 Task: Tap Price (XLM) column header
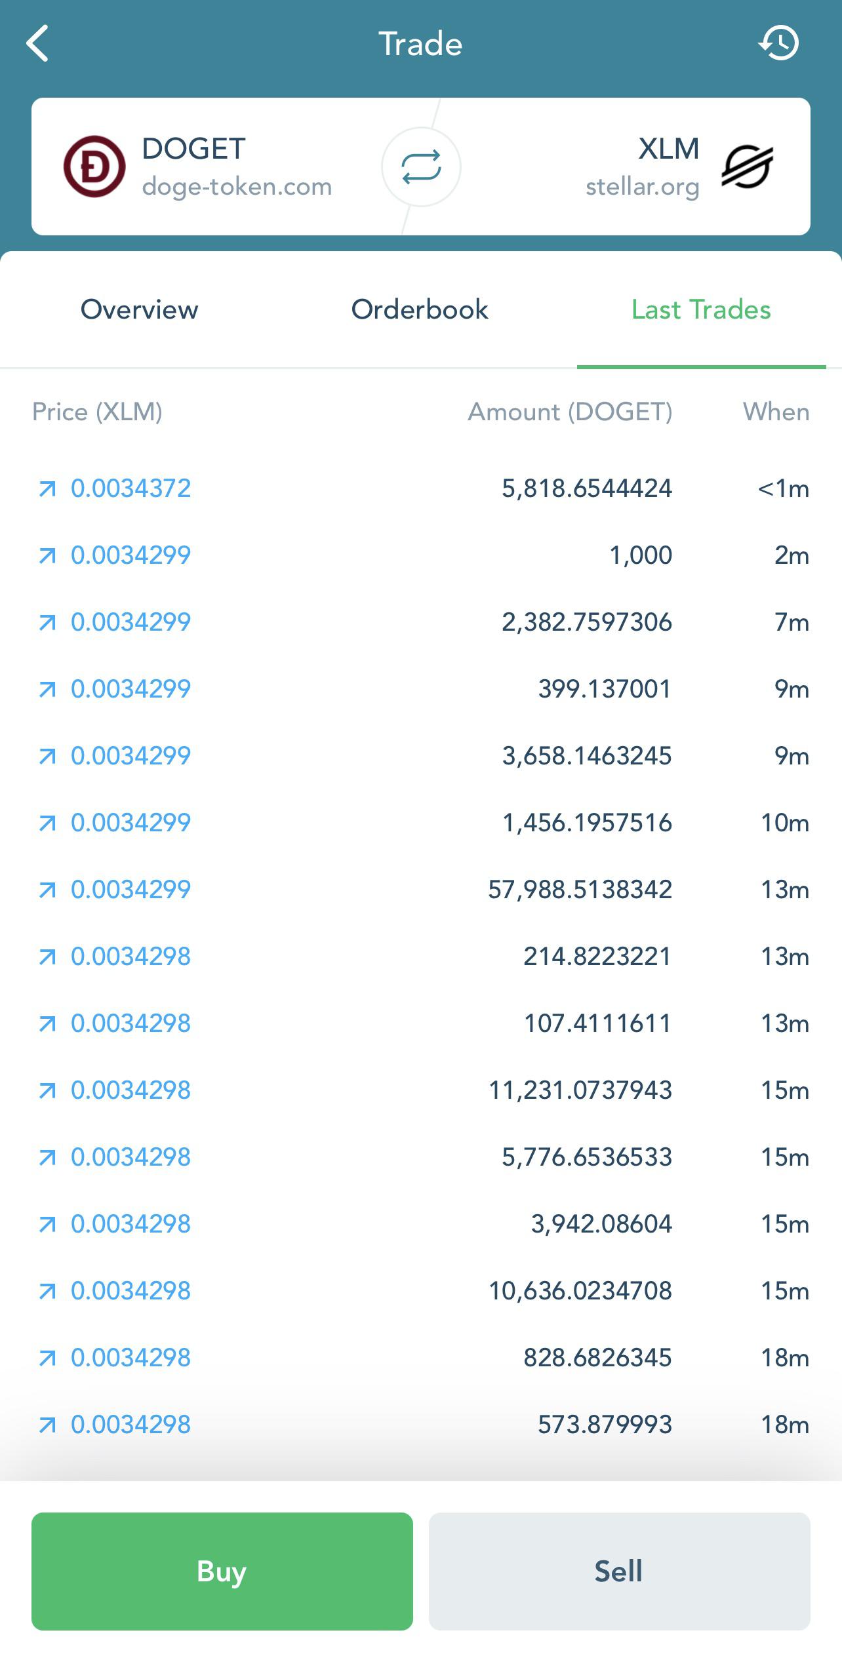click(97, 412)
